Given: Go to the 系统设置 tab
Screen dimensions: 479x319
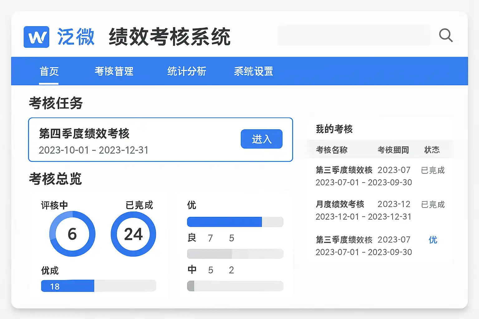Looking at the screenshot, I should pos(254,71).
